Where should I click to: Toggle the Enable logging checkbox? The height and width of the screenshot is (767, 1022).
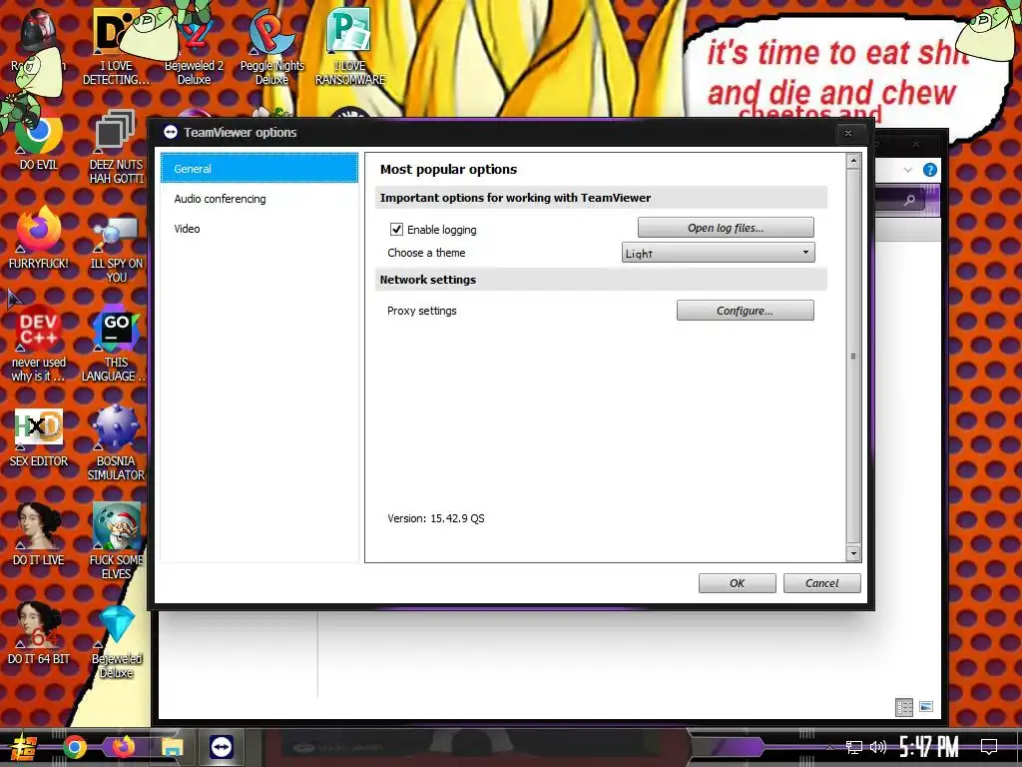pos(396,229)
